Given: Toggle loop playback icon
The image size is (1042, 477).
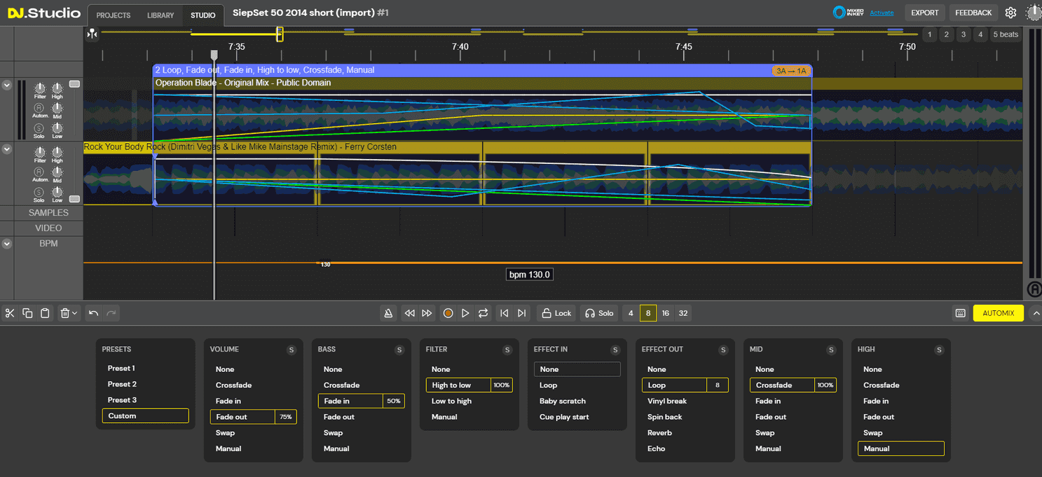Looking at the screenshot, I should point(483,313).
